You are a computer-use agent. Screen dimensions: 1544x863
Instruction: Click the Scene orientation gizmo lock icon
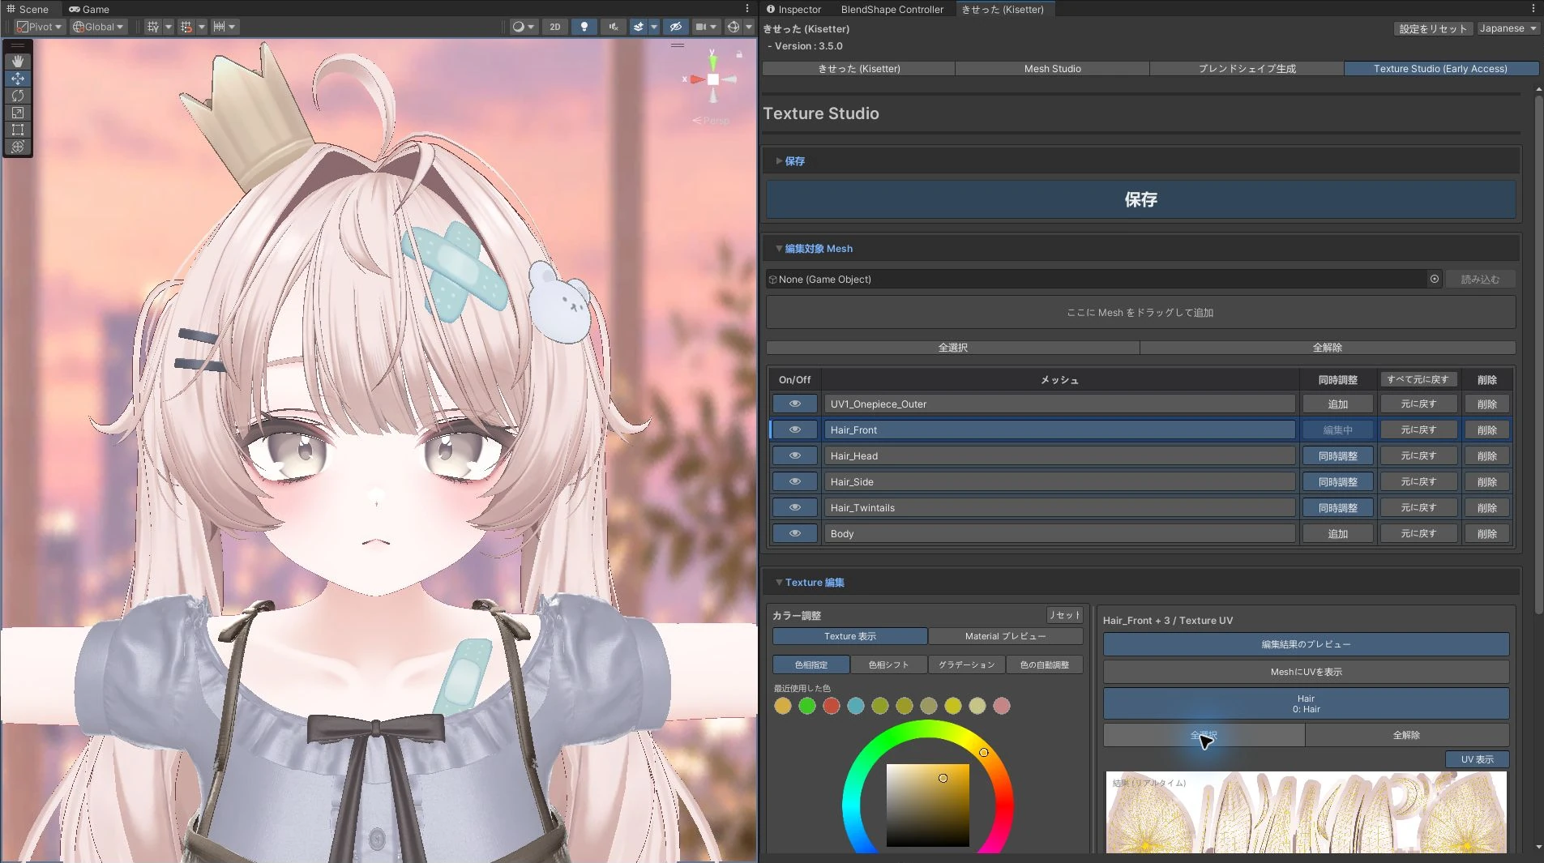(739, 54)
